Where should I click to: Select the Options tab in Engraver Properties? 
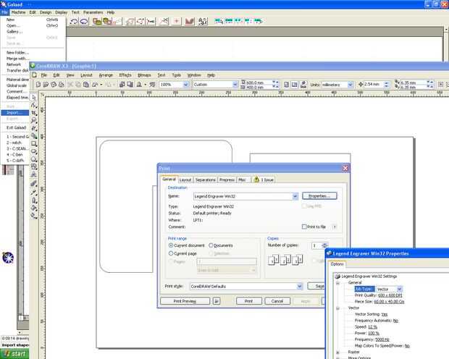coord(337,264)
